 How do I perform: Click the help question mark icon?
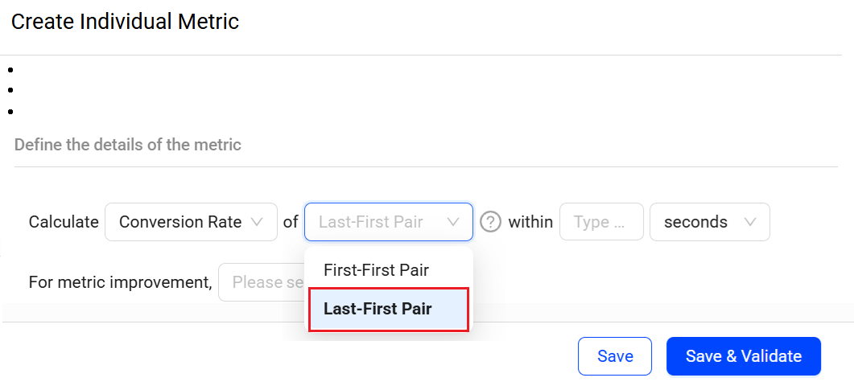pyautogui.click(x=490, y=222)
